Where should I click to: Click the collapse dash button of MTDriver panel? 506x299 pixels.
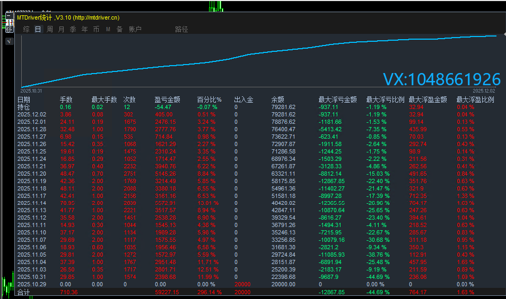point(8,16)
